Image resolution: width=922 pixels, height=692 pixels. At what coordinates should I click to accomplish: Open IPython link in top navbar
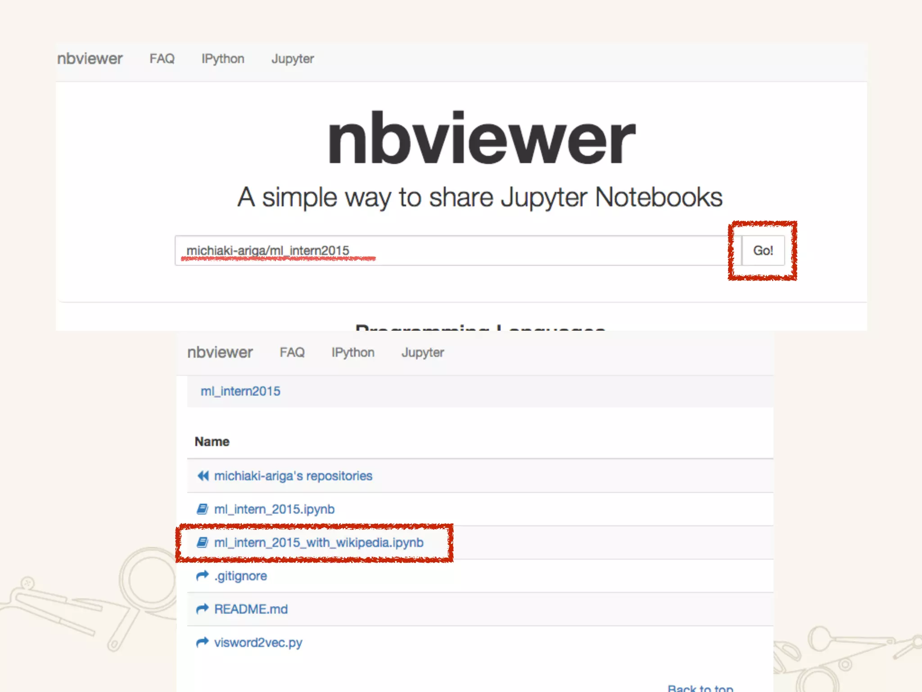[223, 59]
